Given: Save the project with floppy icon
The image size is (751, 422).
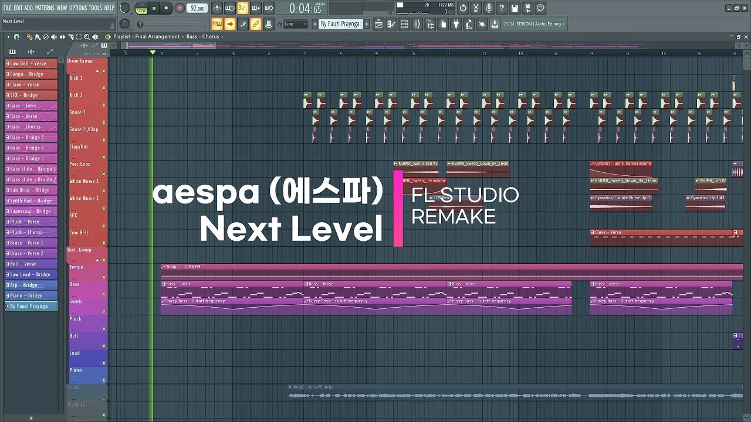Looking at the screenshot, I should tap(515, 8).
